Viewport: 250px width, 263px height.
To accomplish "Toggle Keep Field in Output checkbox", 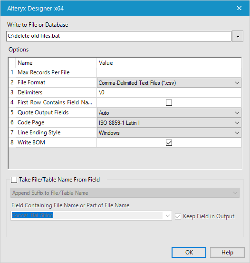I will click(178, 216).
